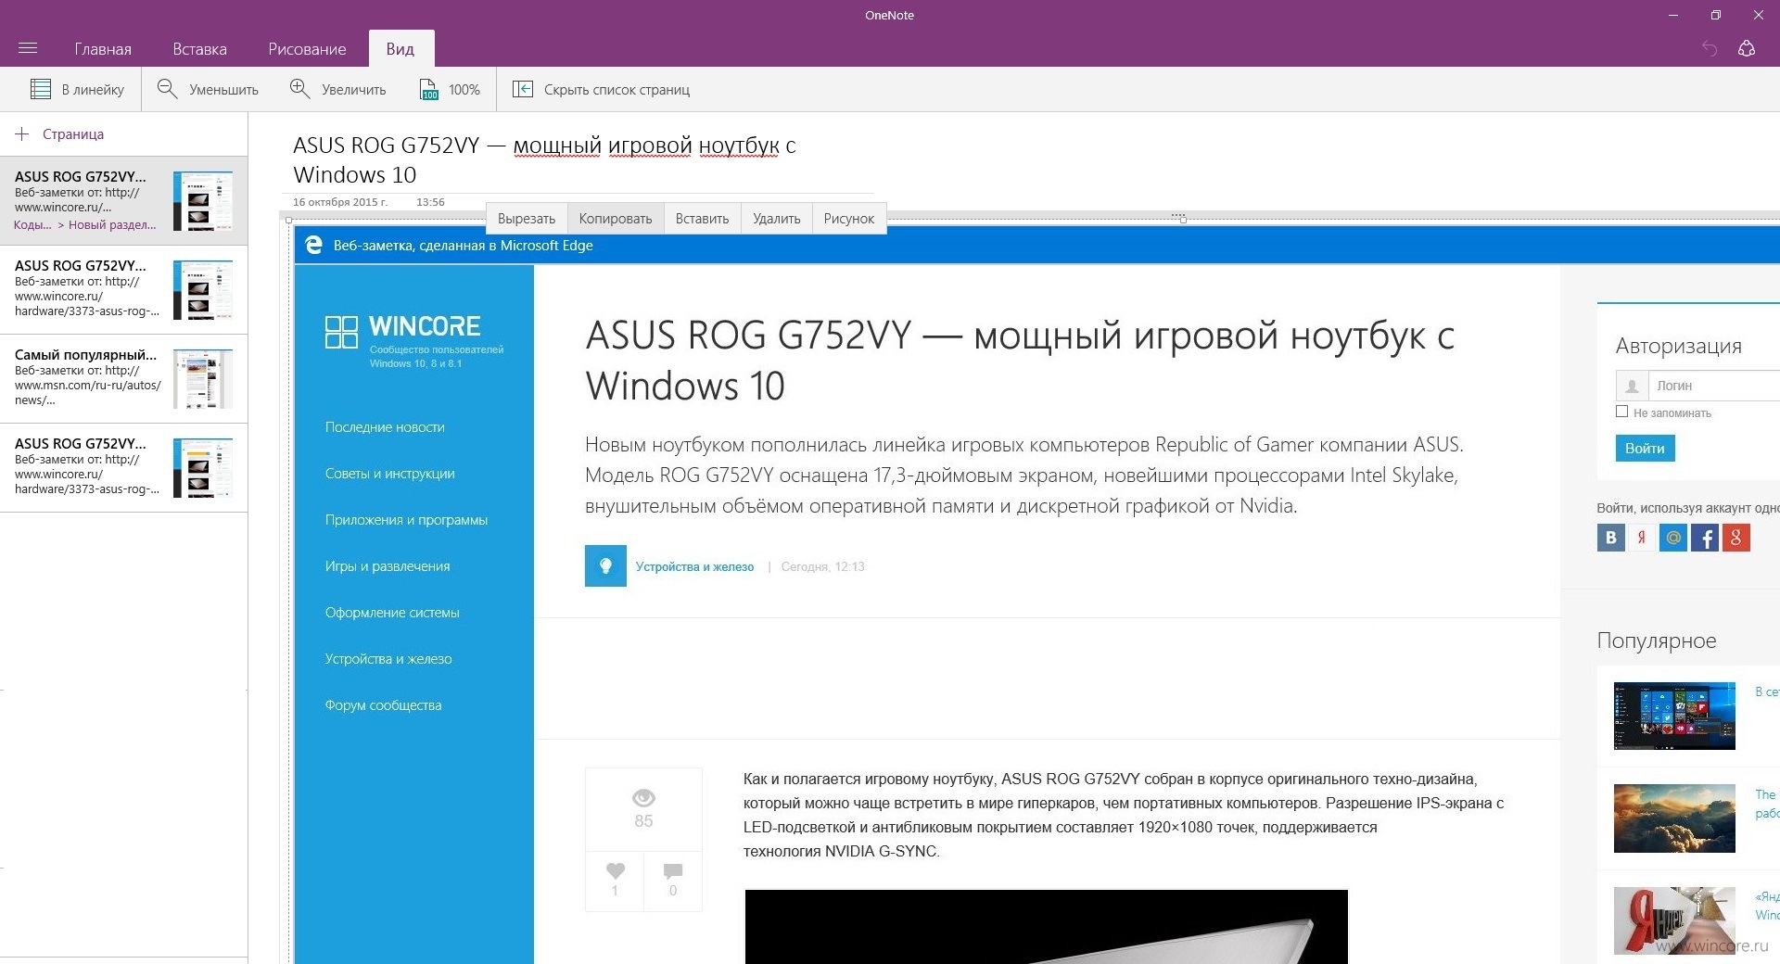Click the heart like icon
Viewport: 1780px width, 964px height.
pyautogui.click(x=616, y=870)
